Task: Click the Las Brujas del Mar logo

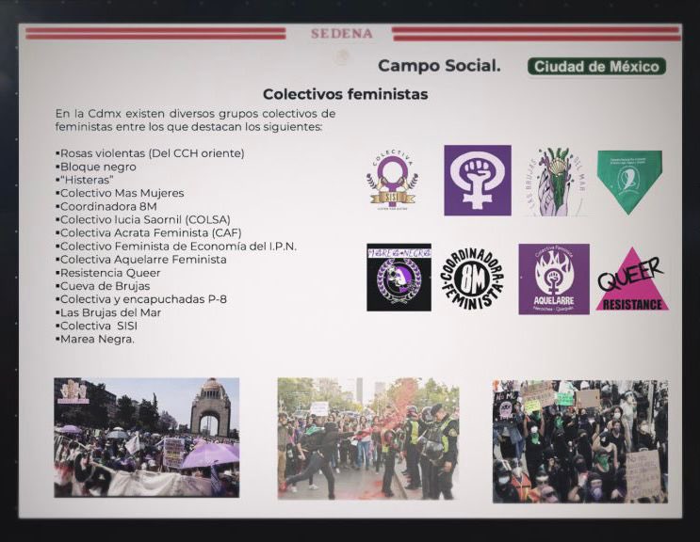Action: [x=556, y=182]
